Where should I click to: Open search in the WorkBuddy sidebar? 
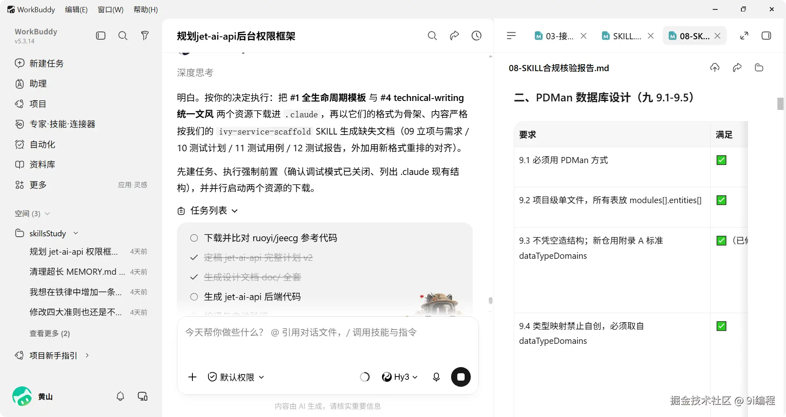click(x=123, y=36)
